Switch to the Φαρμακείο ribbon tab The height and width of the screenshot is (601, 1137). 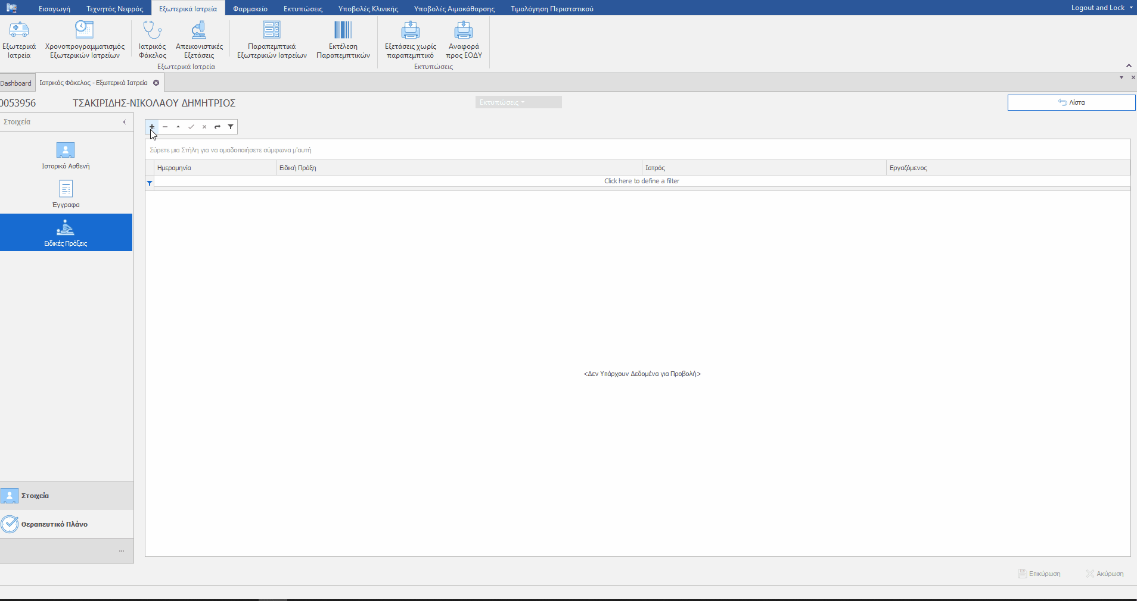point(250,9)
